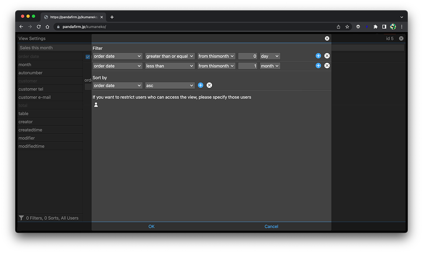Screen dimensions: 423x253
Task: Close the filter dialog with top X icon
Action: [327, 39]
